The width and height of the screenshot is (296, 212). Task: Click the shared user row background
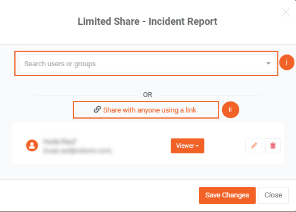[x=148, y=144]
